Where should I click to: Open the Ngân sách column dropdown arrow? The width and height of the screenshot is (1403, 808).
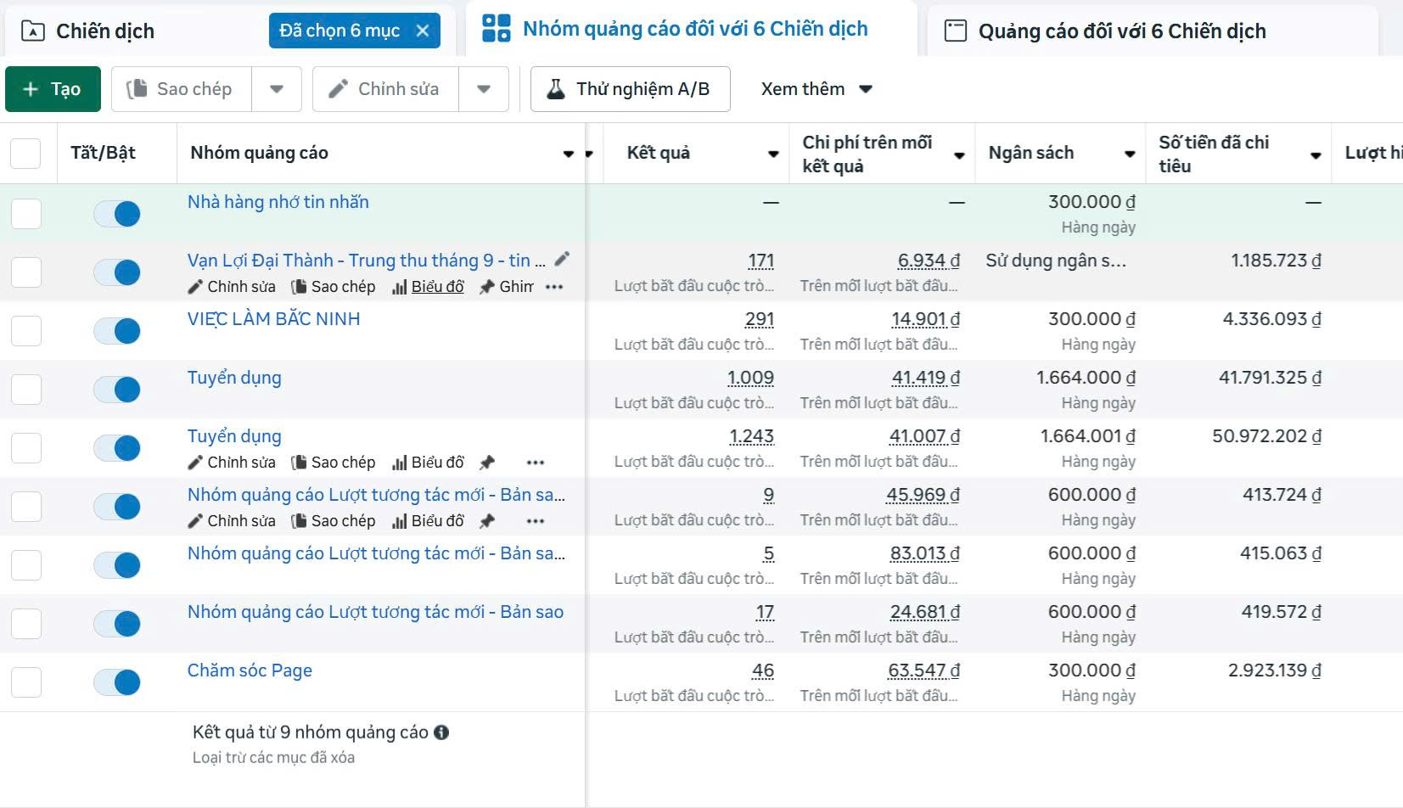pos(1130,154)
